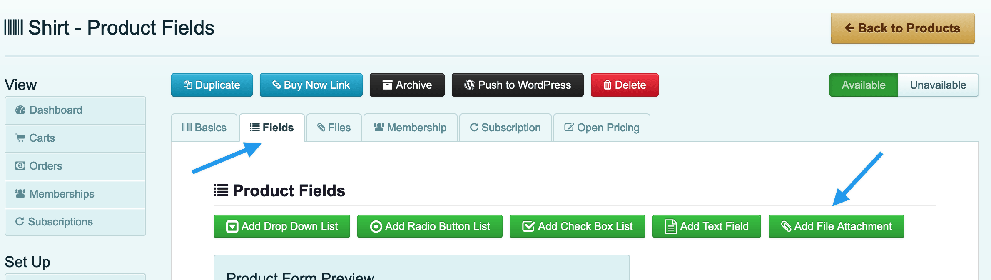Duplicate this product
This screenshot has width=991, height=280.
point(212,85)
